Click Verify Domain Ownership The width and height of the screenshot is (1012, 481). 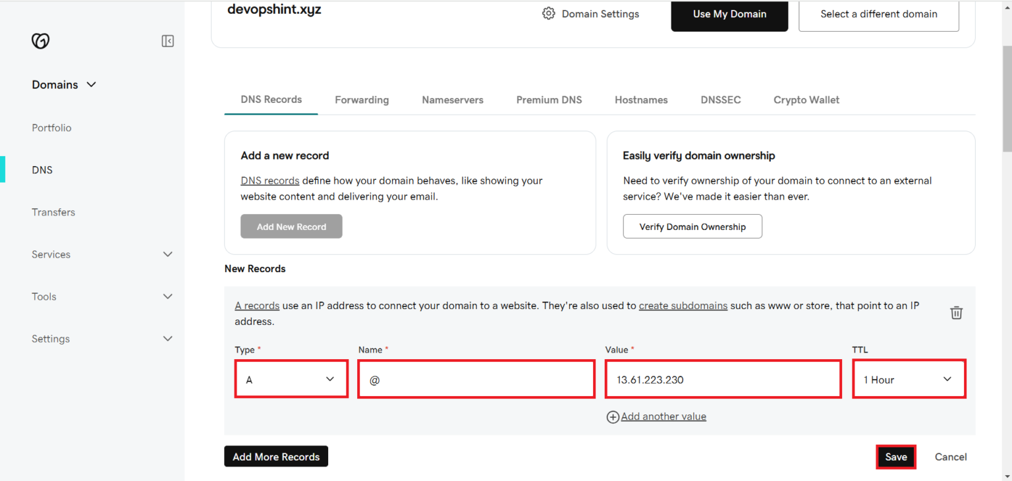(692, 226)
